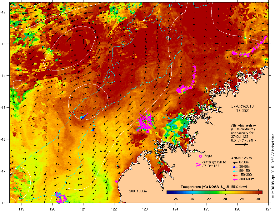The image size is (275, 212).
Task: Click the '-15' latitude axis label
Action: coord(3,107)
